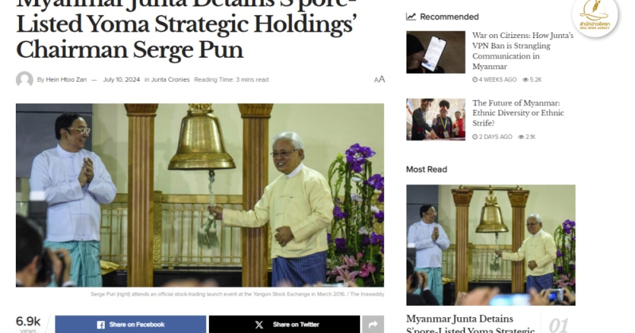Click the eye views icon showing 5.2K
This screenshot has width=635, height=333.
(x=525, y=80)
